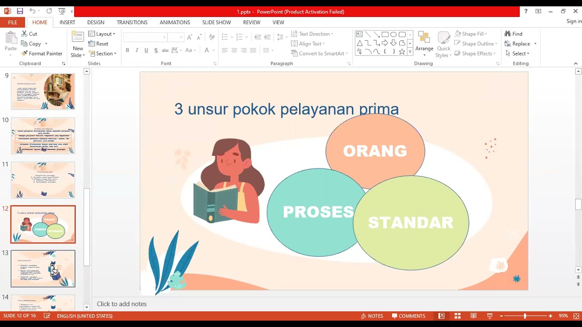Toggle Bold formatting
582x327 pixels.
[x=127, y=50]
